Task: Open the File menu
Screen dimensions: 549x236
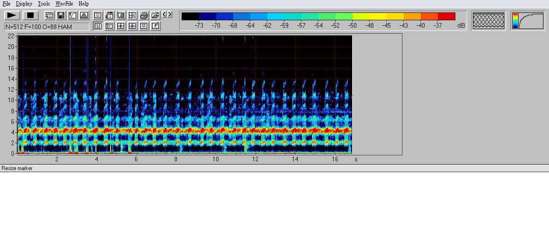Action: click(x=6, y=4)
